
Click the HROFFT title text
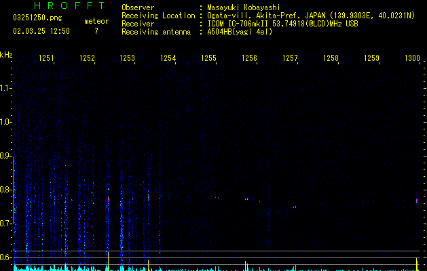tap(69, 5)
